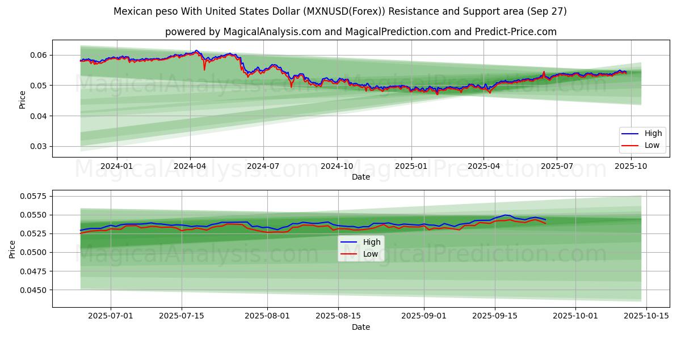Click the 2025-10-15 tick on lower date axis
Screen dimensions: 681x340
pyautogui.click(x=647, y=316)
